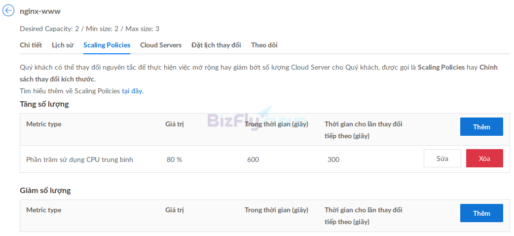Click Xóa to delete the CPU policy

click(x=484, y=158)
